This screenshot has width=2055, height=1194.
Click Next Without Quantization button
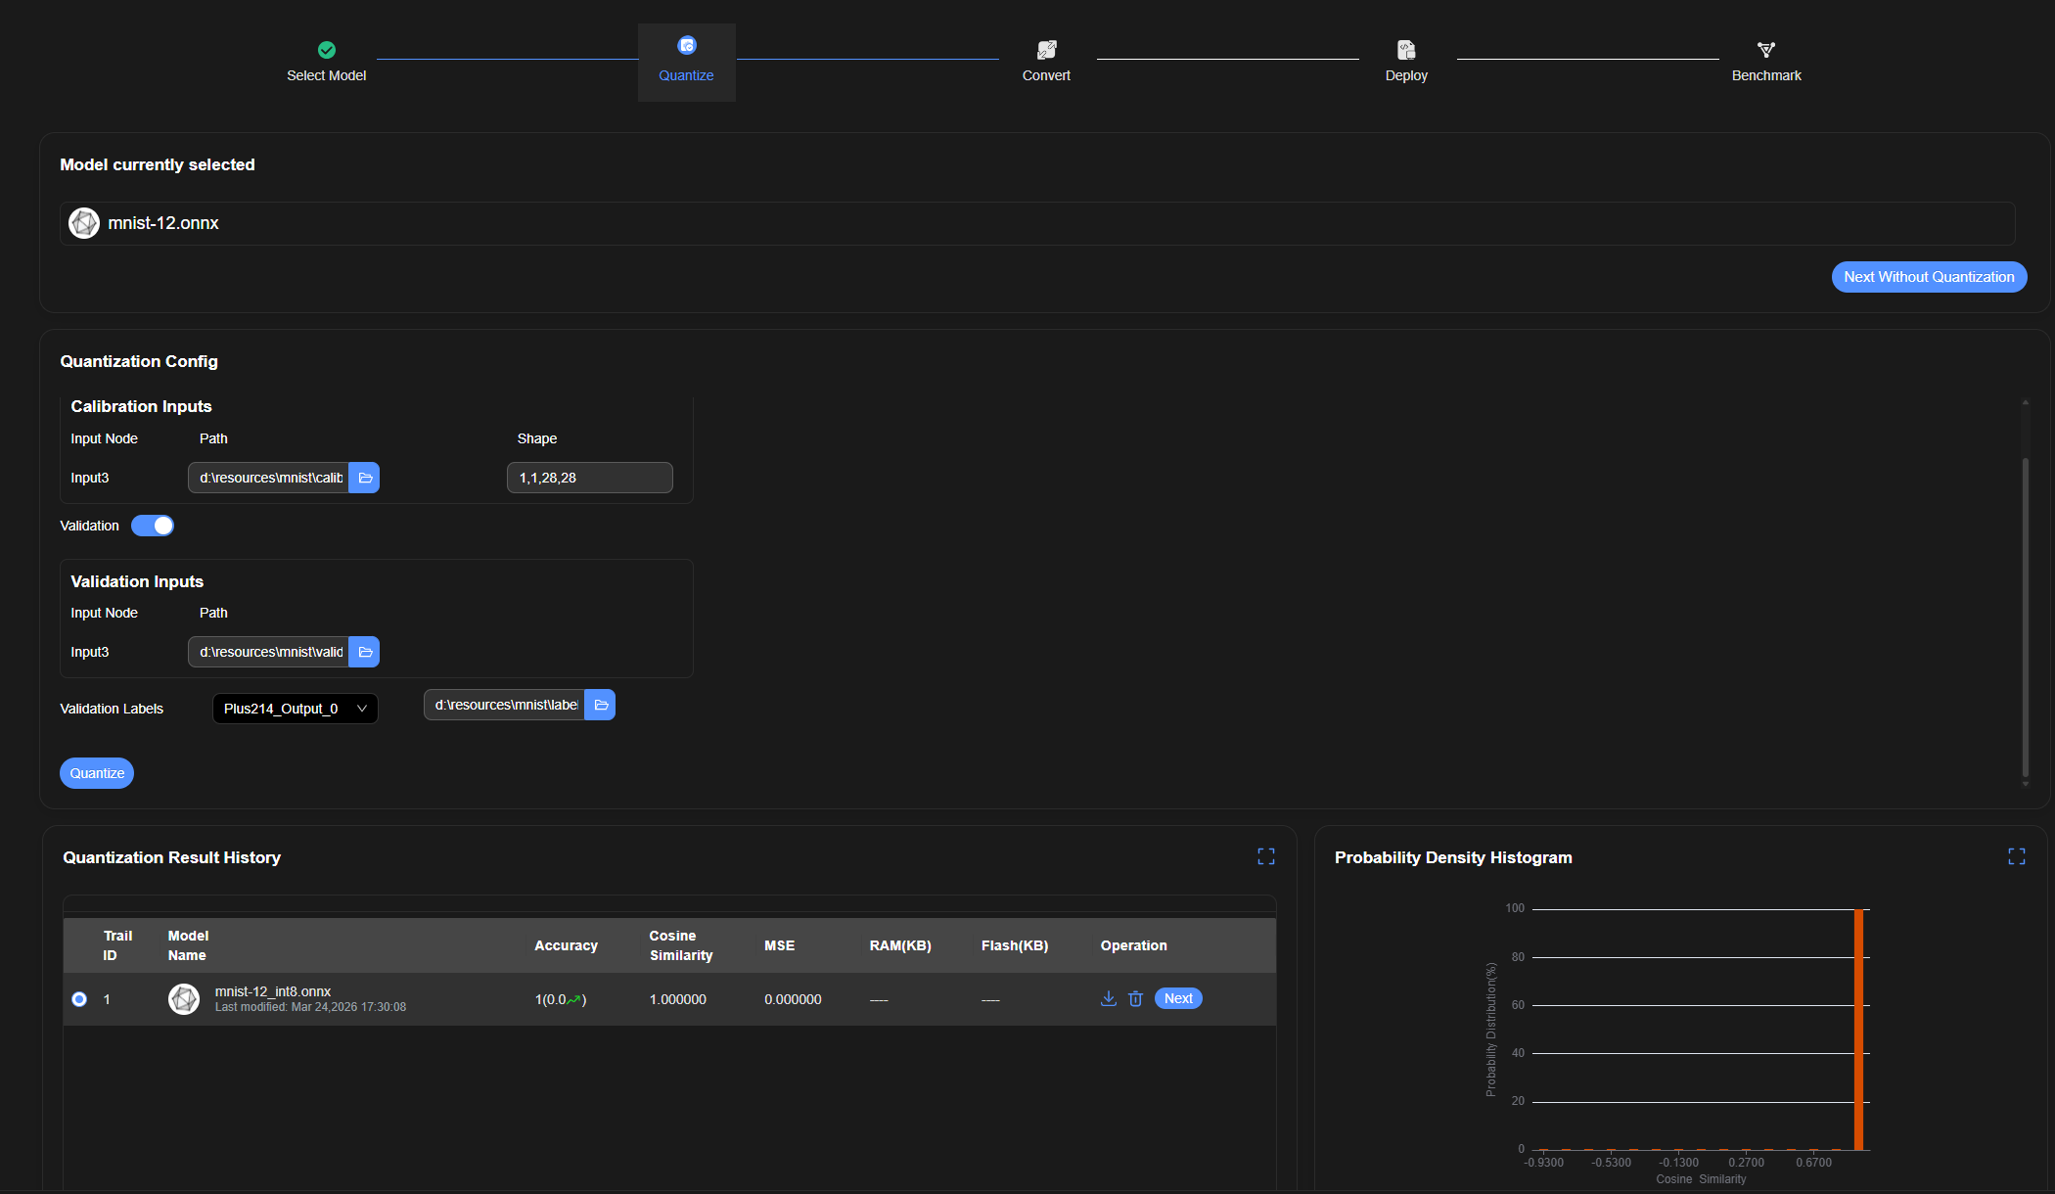click(1928, 277)
